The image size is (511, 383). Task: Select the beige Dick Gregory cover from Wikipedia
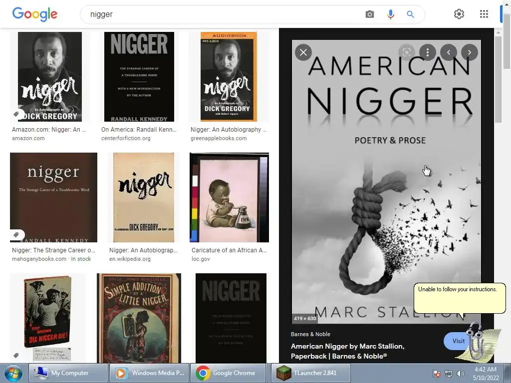tap(143, 197)
